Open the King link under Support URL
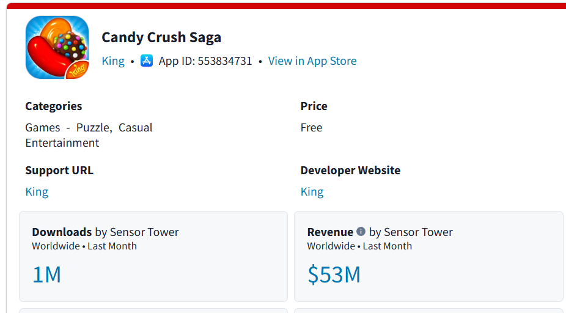The image size is (566, 313). pyautogui.click(x=37, y=191)
